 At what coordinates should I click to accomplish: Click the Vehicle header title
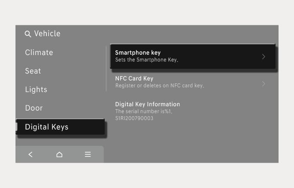[47, 34]
